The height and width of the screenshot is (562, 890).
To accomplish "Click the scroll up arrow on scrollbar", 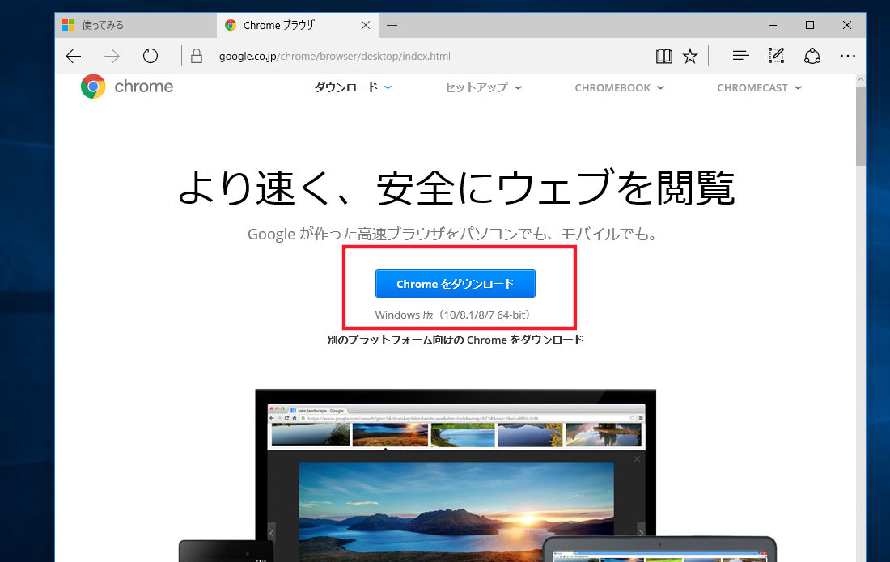I will point(861,80).
